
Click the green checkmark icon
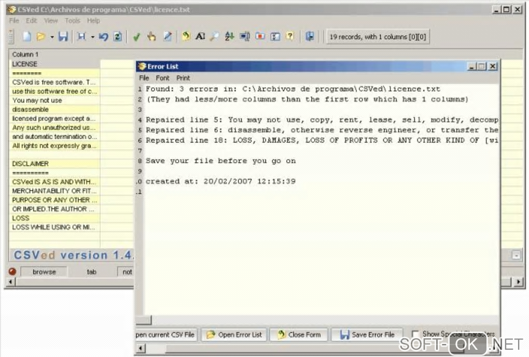(136, 37)
